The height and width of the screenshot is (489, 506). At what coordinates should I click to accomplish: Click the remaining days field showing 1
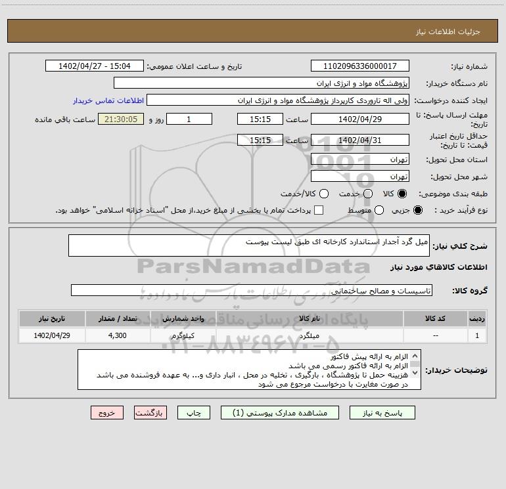coord(189,119)
